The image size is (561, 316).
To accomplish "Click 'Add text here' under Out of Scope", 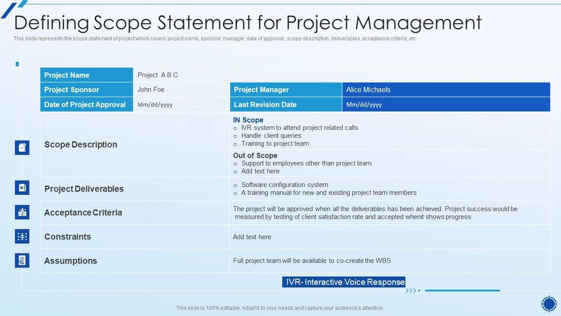I will 260,171.
